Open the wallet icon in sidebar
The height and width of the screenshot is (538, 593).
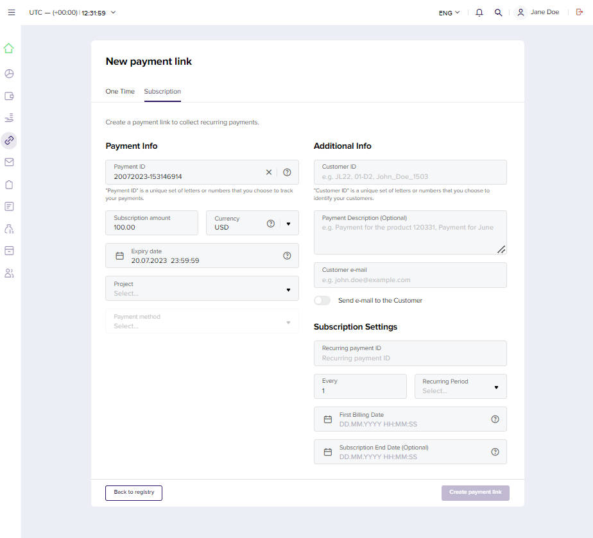[9, 96]
